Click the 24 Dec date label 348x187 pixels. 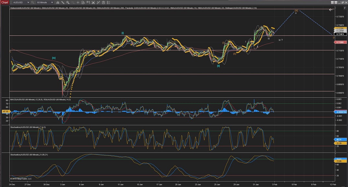click(12, 184)
